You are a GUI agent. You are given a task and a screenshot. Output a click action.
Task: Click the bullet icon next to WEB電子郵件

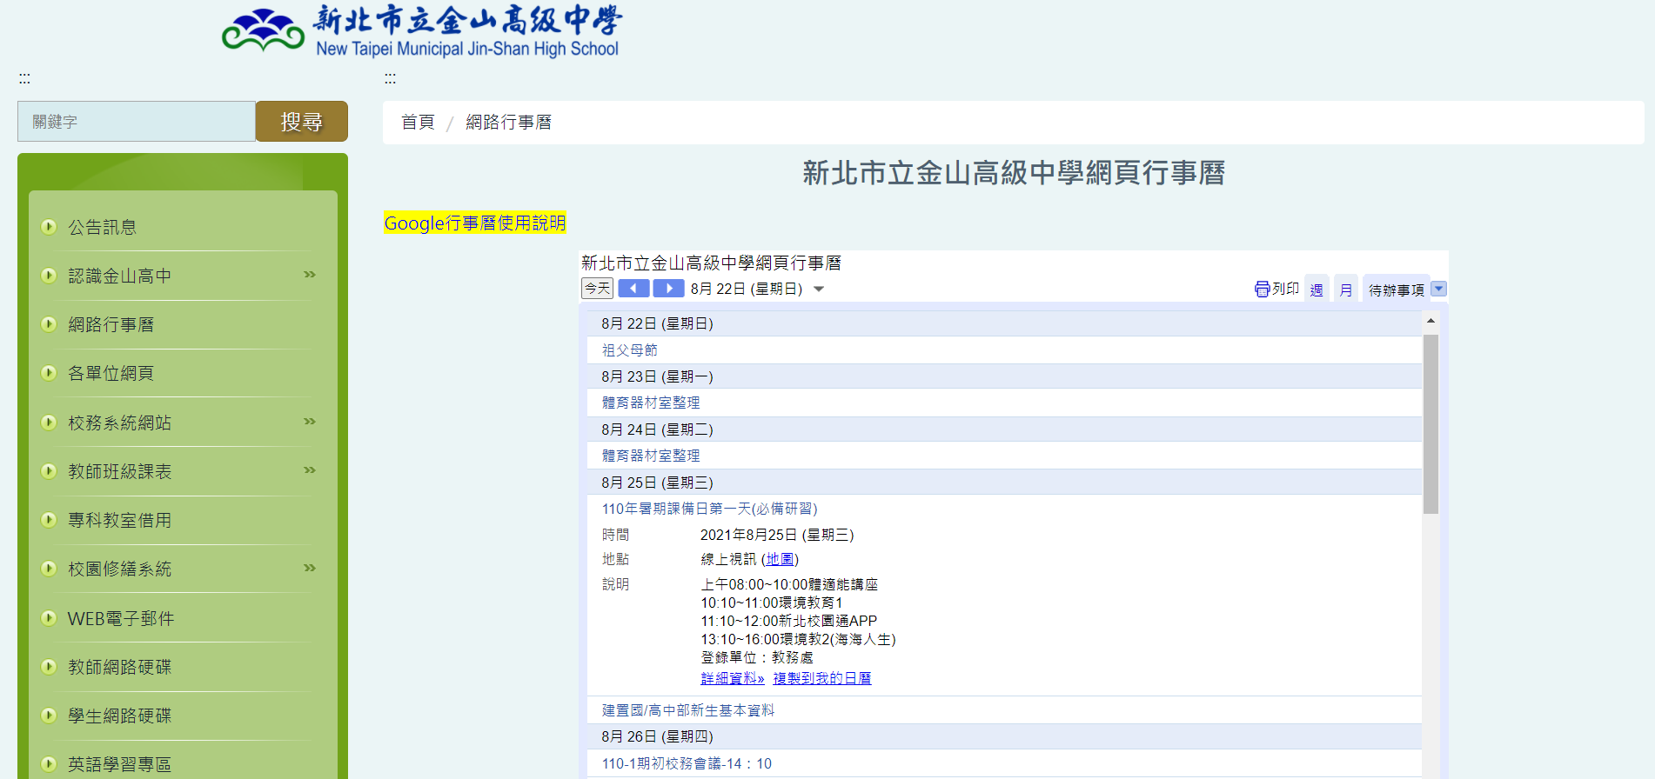49,618
